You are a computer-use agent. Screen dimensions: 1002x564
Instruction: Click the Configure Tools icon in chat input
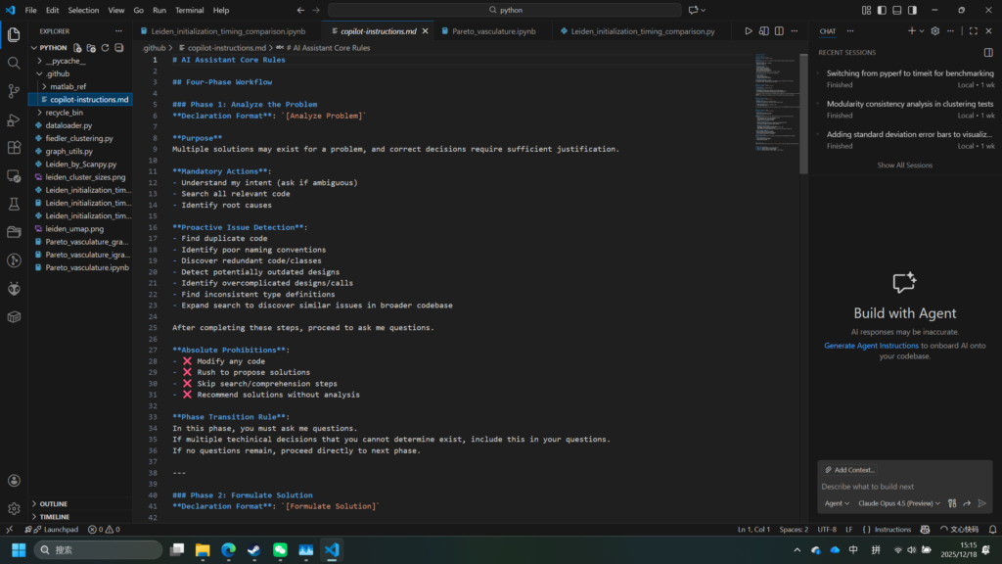click(x=950, y=503)
